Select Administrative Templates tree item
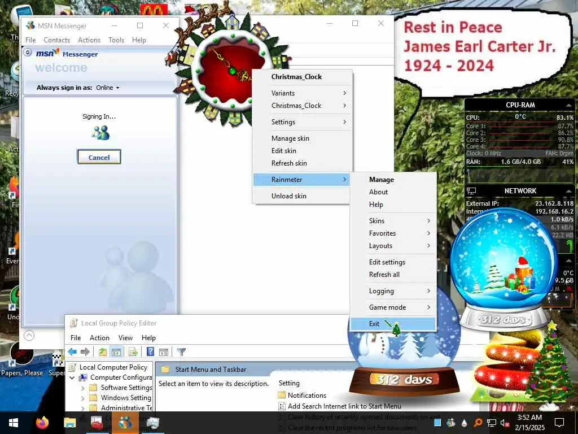This screenshot has width=578, height=434. click(126, 408)
